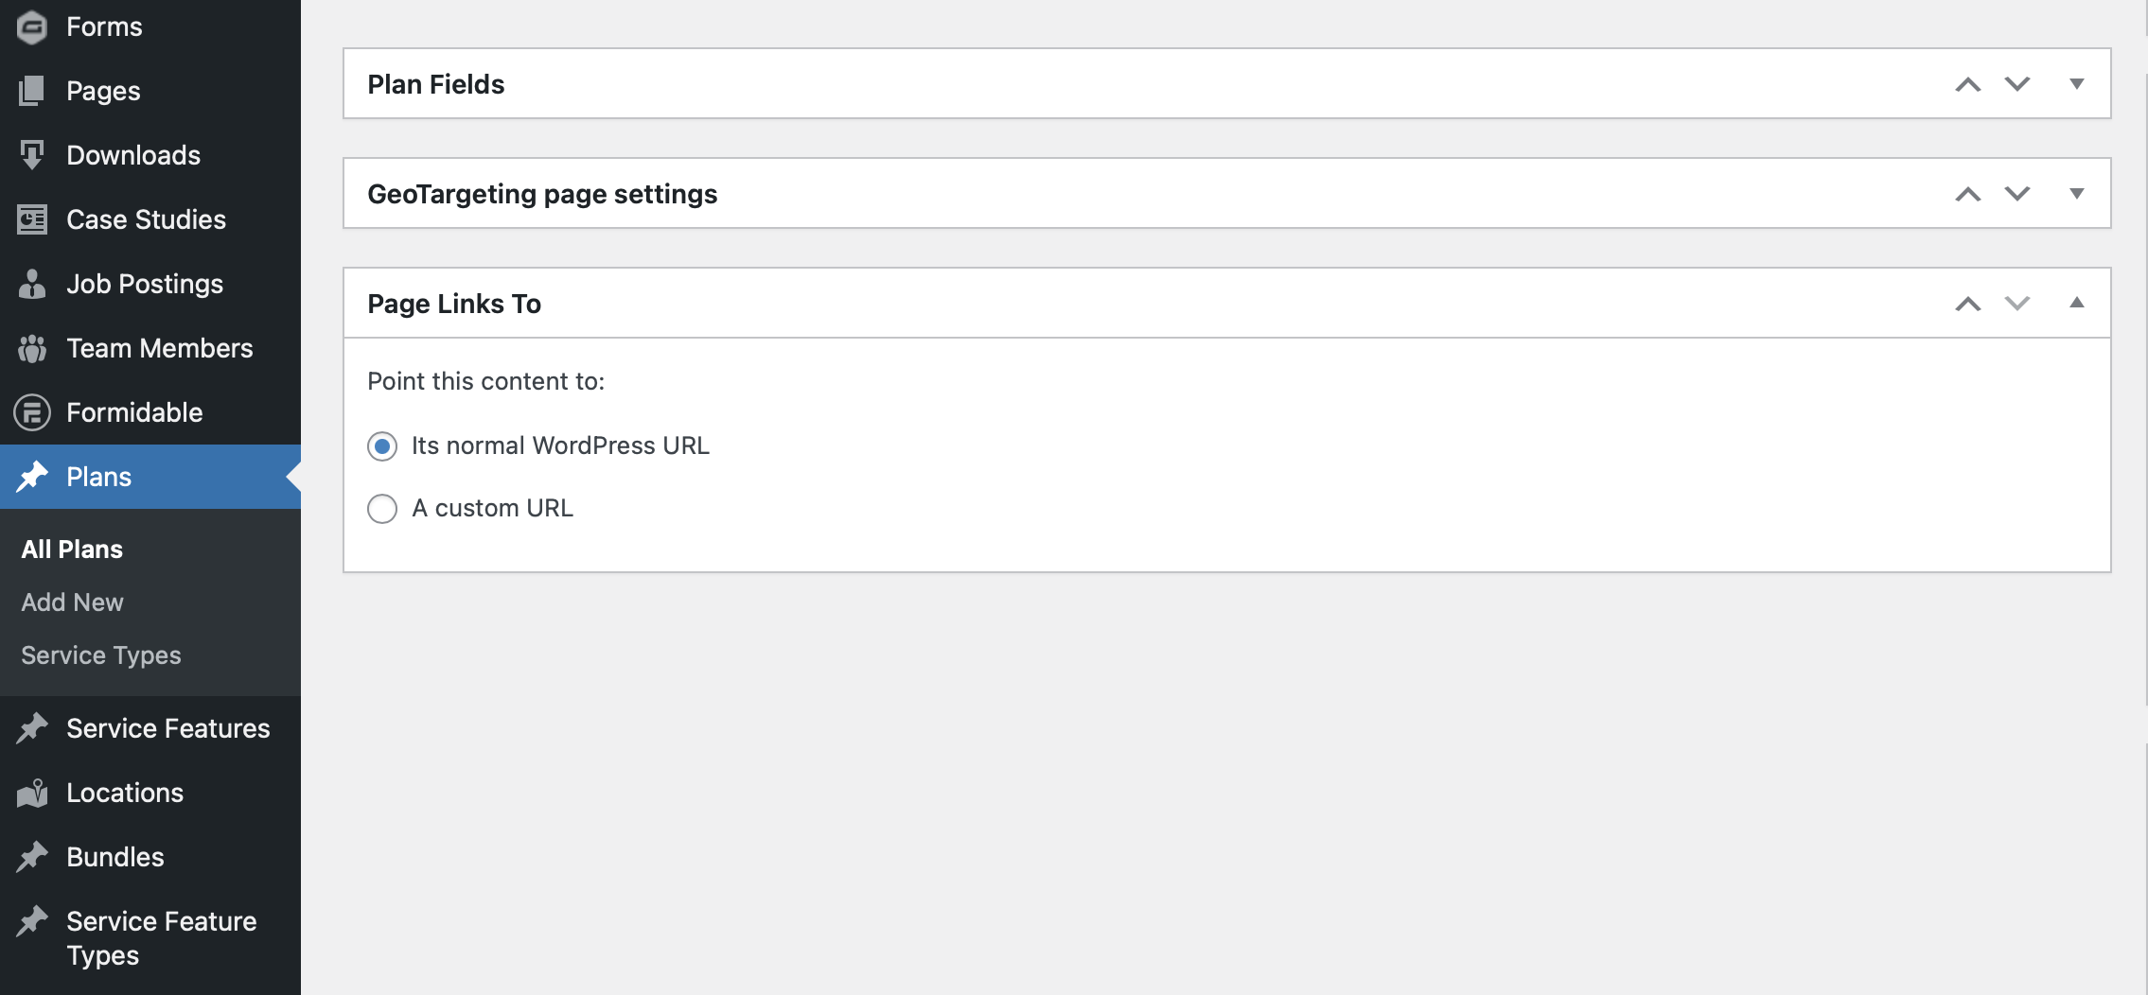
Task: Choose the "A custom URL" radio option
Action: coord(382,509)
